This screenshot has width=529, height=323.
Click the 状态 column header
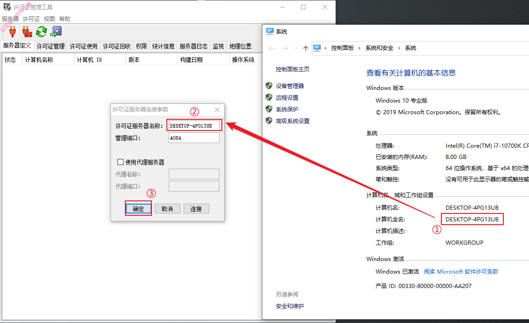tap(12, 60)
